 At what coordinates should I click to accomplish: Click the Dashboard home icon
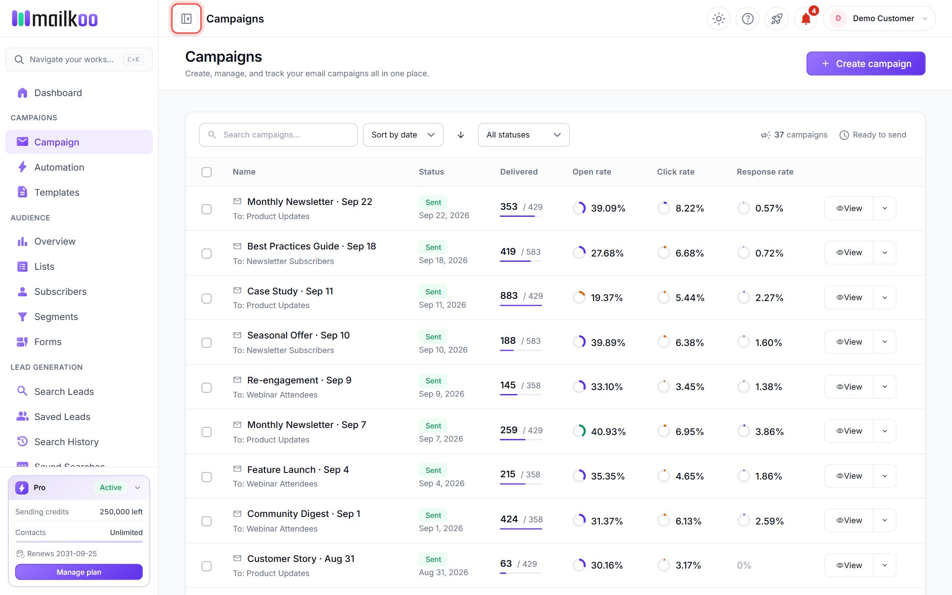22,93
